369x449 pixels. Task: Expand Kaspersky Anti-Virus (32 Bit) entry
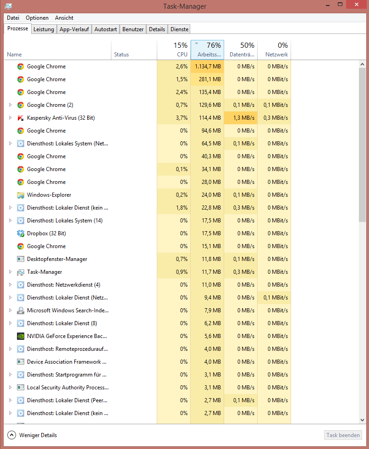coord(10,118)
